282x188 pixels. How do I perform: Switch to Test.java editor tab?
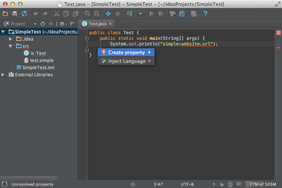(x=97, y=24)
